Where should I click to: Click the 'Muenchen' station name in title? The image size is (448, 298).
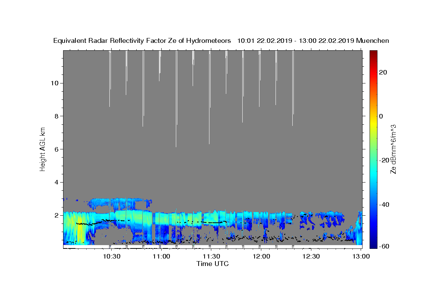373,41
